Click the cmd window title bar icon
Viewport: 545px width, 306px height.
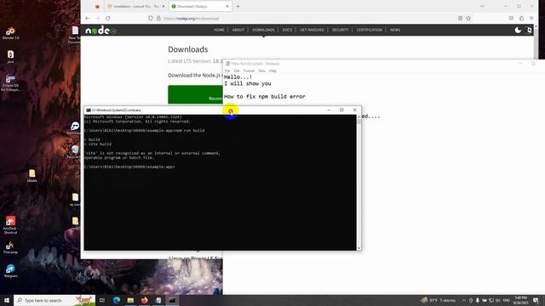[89, 110]
